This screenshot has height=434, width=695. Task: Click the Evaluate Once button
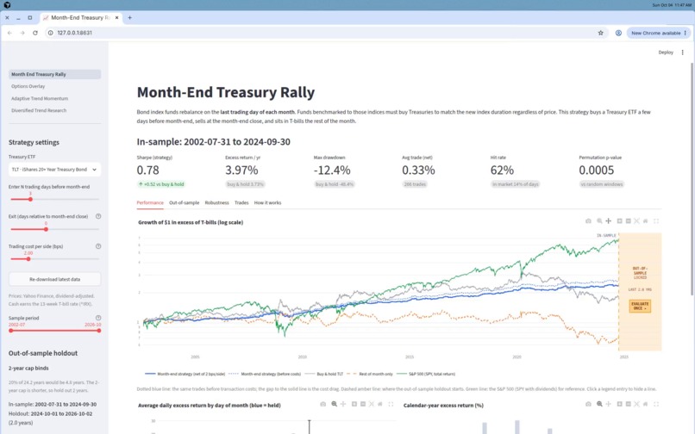pyautogui.click(x=640, y=306)
